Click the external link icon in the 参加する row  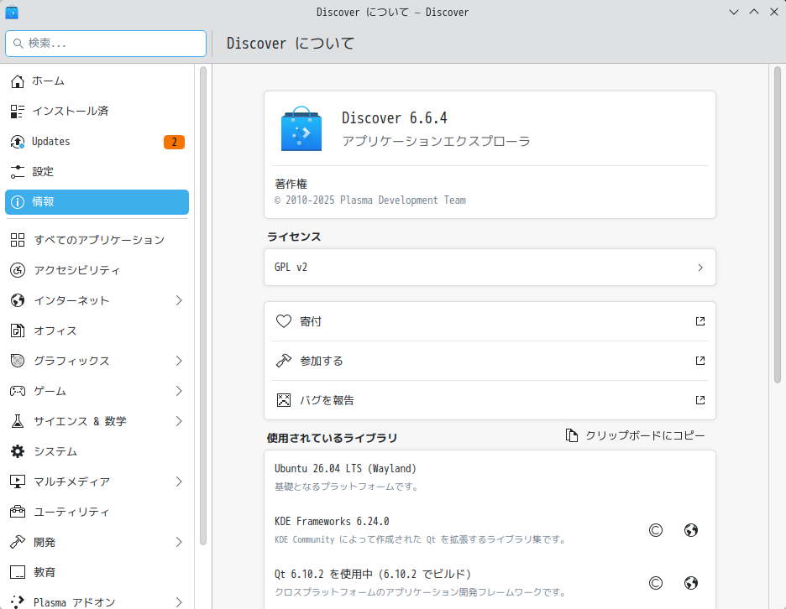pyautogui.click(x=700, y=361)
